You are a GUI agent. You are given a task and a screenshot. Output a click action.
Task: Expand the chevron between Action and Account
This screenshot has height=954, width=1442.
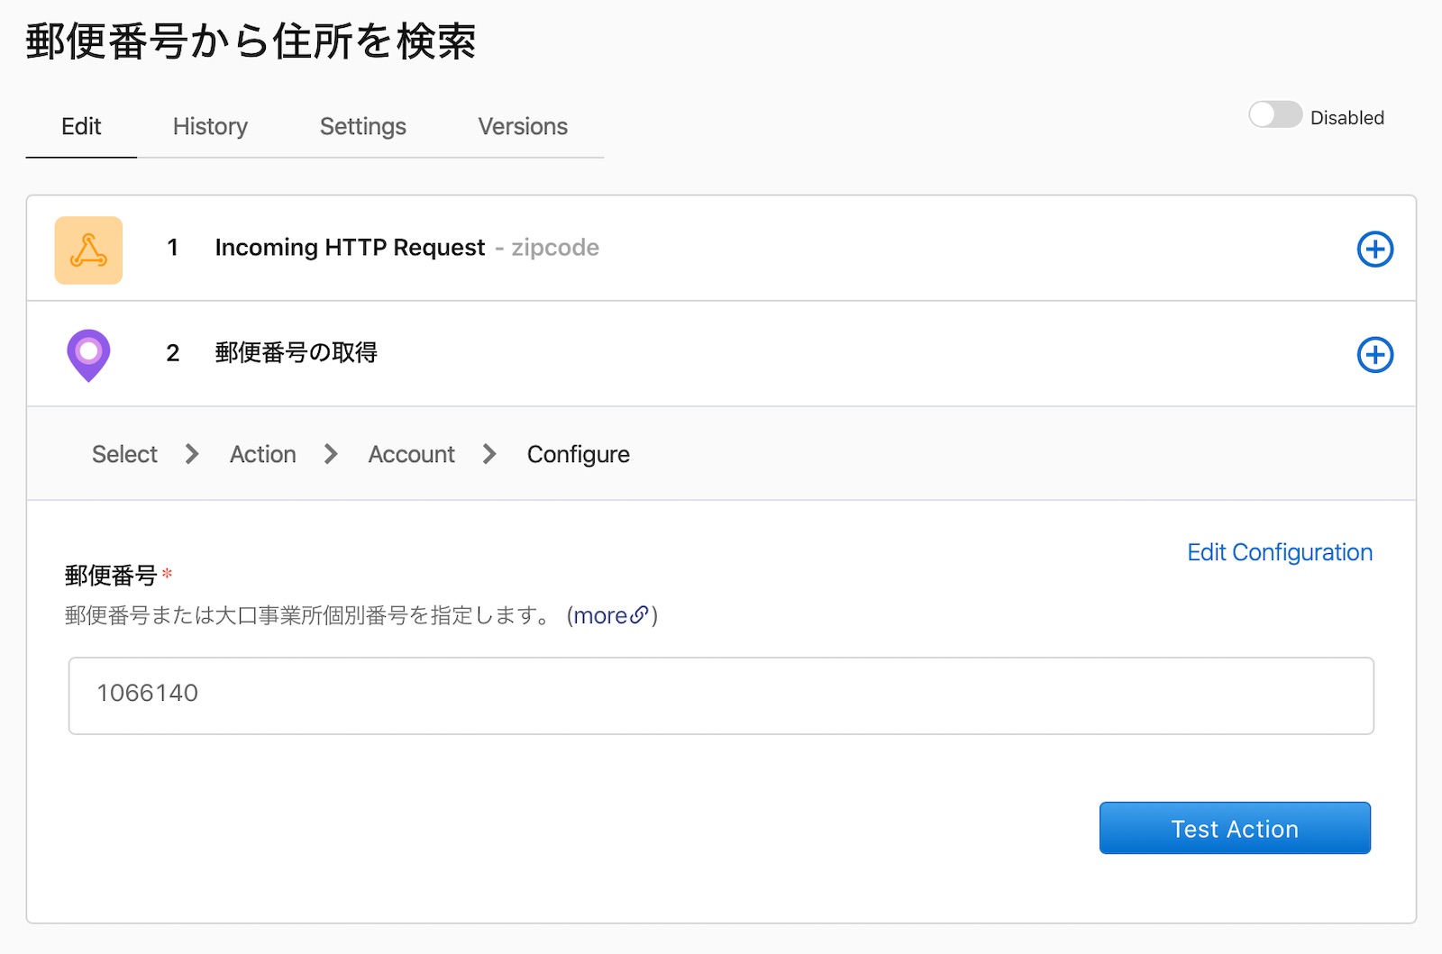[x=331, y=454]
